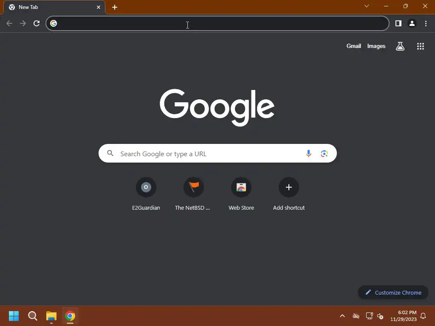This screenshot has height=326, width=435.
Task: Open the Google apps grid
Action: (x=420, y=46)
